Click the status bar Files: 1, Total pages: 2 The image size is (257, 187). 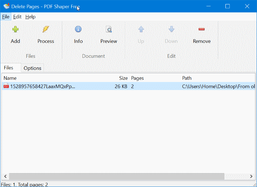(x=24, y=184)
